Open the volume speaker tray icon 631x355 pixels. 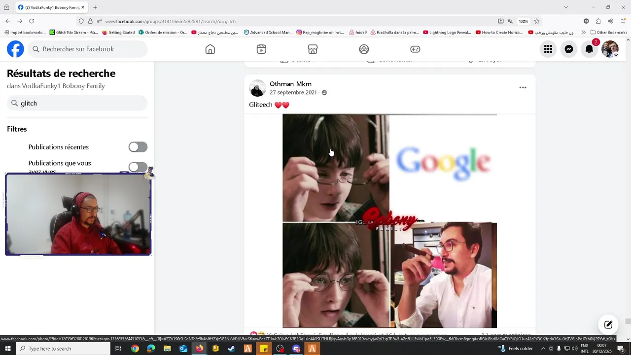coord(575,349)
